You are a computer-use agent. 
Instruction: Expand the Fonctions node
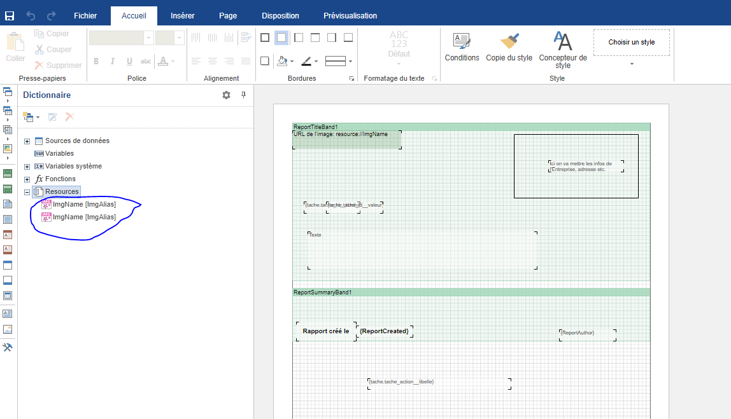(27, 179)
